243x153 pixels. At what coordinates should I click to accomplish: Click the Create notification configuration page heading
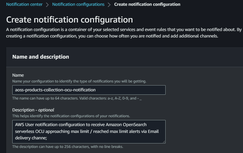coord(70,19)
